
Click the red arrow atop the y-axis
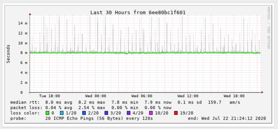(30, 14)
